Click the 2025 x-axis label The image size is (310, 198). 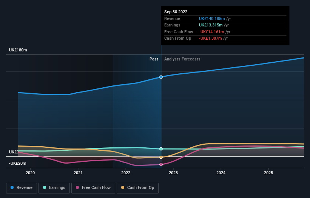268,173
